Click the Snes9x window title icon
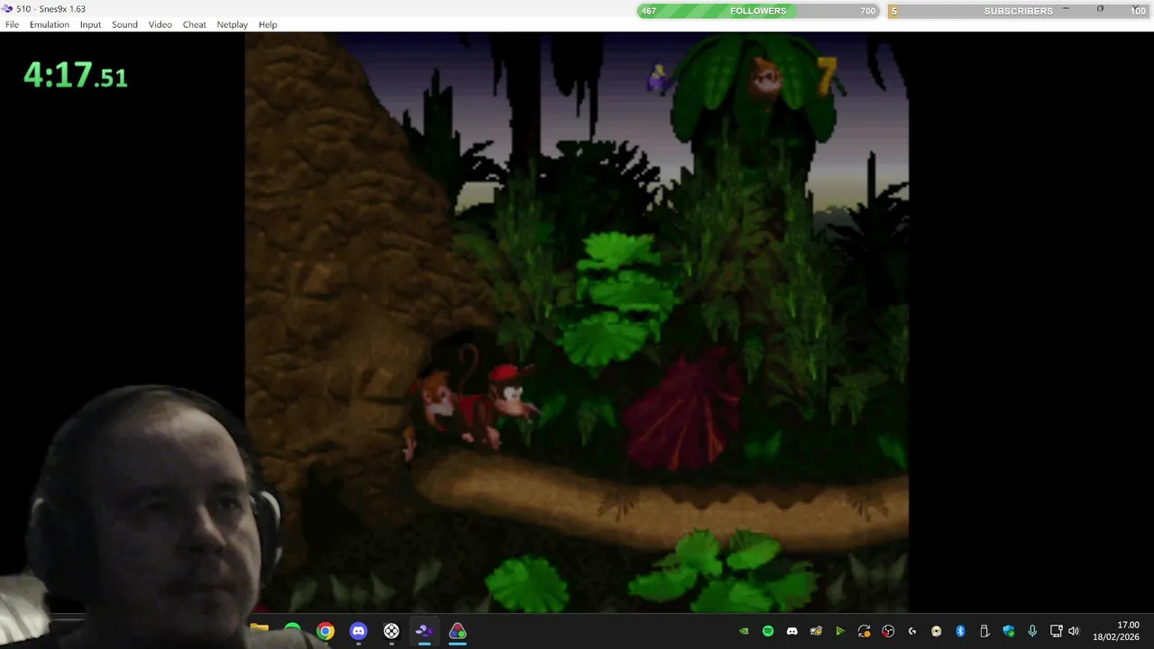The width and height of the screenshot is (1154, 649). [7, 9]
